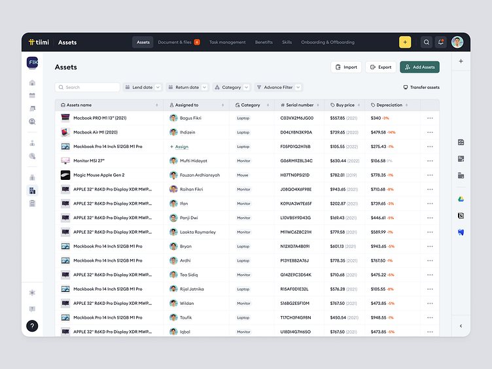
Task: Open the Notion integration icon
Action: pyautogui.click(x=461, y=215)
